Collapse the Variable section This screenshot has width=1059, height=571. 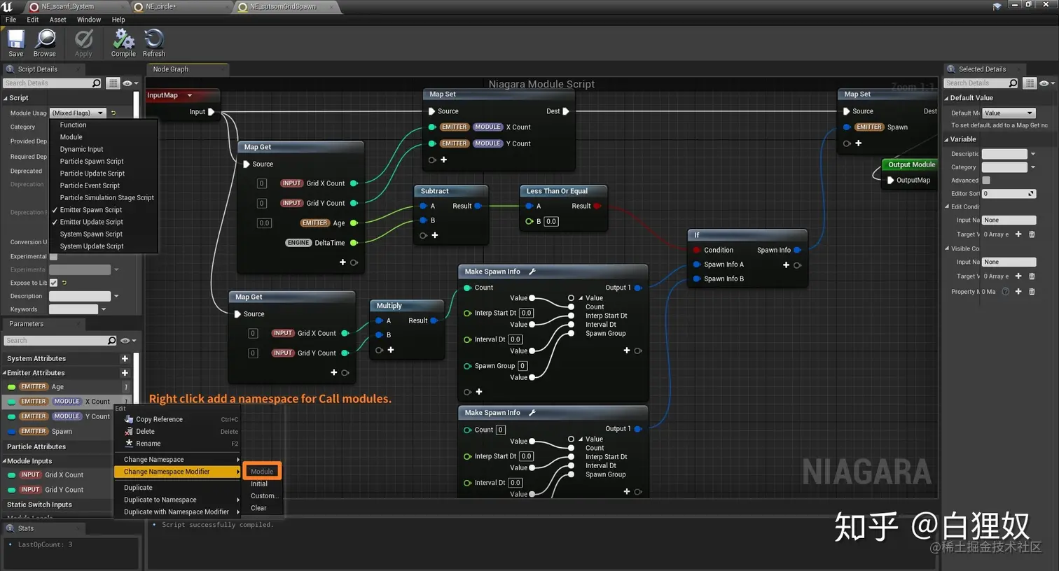[947, 139]
